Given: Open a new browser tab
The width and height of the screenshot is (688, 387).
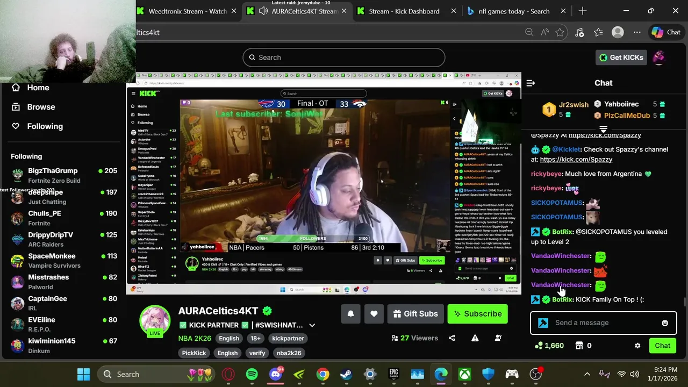Looking at the screenshot, I should [x=583, y=11].
